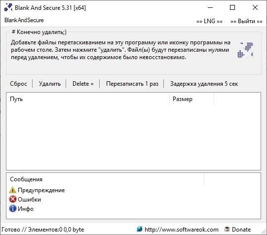The width and height of the screenshot is (267, 235).
Task: Click the globe icon in the status bar
Action: point(140,229)
